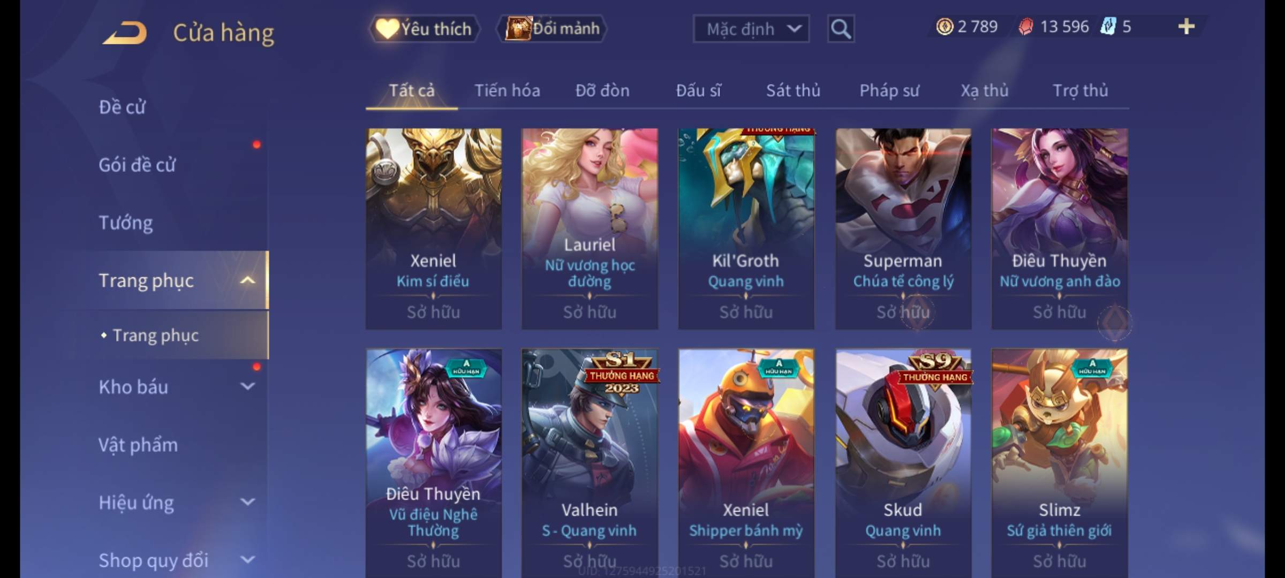Image resolution: width=1285 pixels, height=578 pixels.
Task: Collapse the Trang phục sidebar section
Action: pos(248,280)
